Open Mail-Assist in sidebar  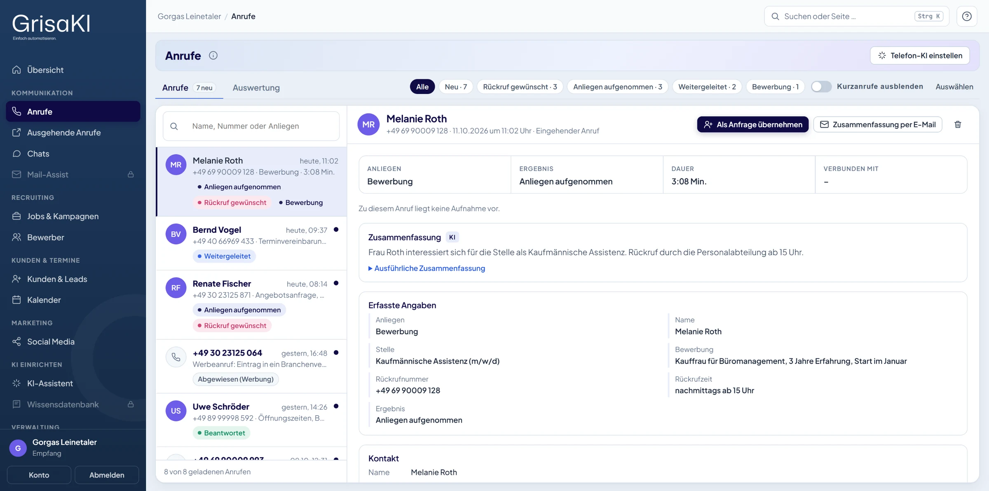pyautogui.click(x=73, y=175)
